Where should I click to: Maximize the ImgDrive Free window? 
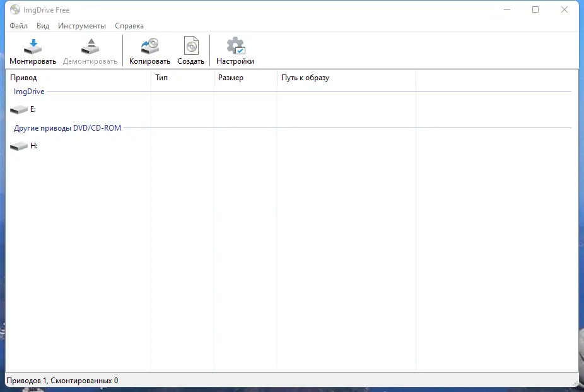point(535,9)
